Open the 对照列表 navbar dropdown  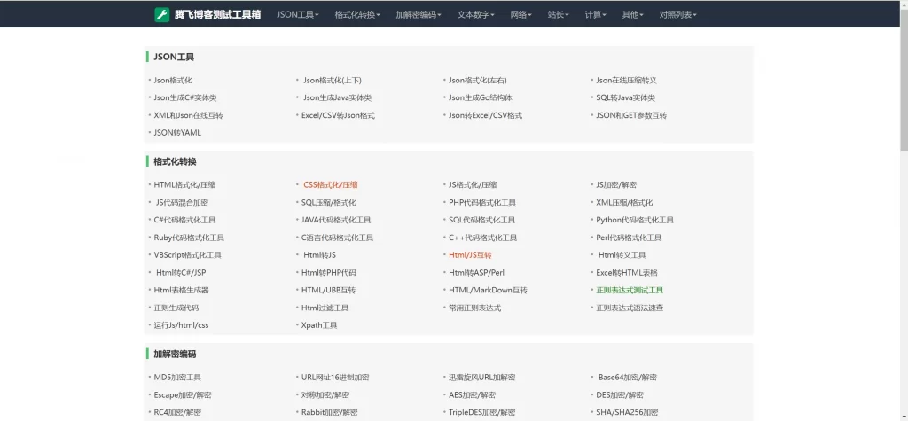click(x=677, y=14)
